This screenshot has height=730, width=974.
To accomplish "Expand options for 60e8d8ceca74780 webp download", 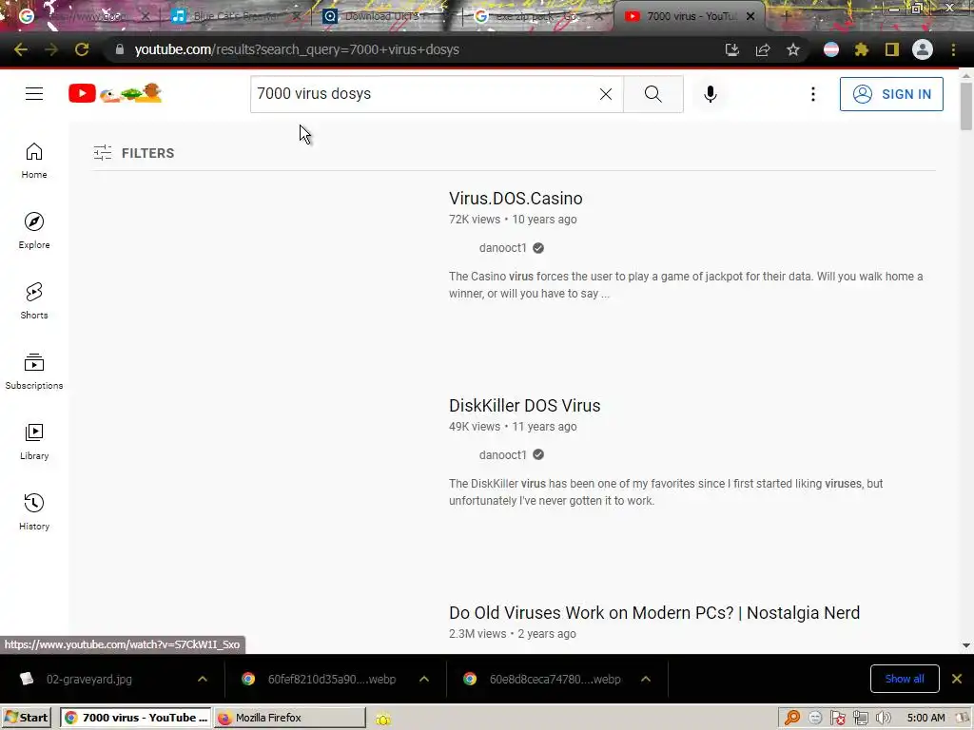I will pos(646,679).
